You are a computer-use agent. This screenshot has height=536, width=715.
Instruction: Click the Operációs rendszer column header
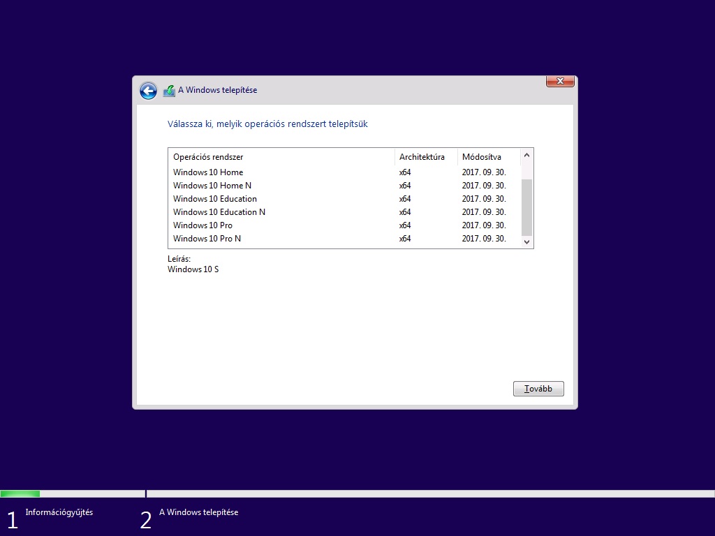coord(281,157)
